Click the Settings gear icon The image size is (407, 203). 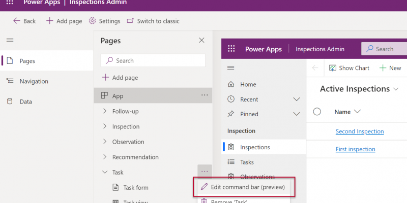[92, 21]
